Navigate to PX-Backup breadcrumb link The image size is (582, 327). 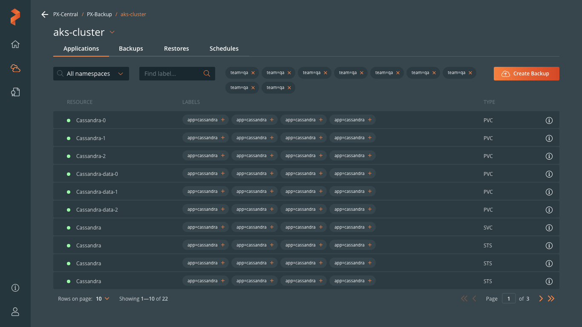click(x=99, y=14)
